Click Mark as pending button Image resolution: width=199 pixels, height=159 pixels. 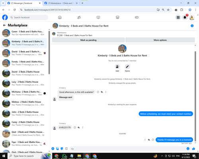tap(88, 40)
